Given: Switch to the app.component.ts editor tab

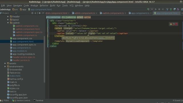Looking at the screenshot, I should pos(140,13).
